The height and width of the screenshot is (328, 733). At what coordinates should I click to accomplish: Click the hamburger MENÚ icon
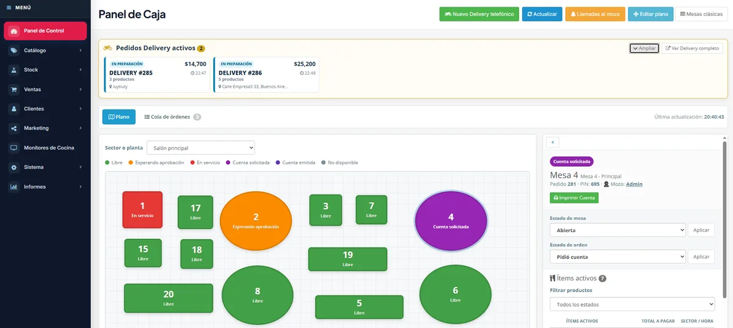(9, 7)
